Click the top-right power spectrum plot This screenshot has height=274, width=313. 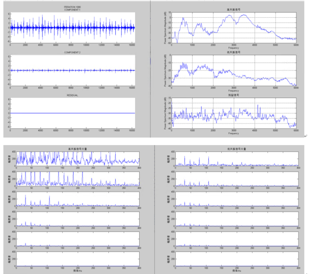point(234,28)
